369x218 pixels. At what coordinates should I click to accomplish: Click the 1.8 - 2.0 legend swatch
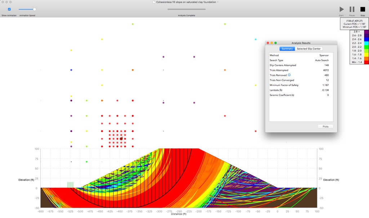(366, 51)
